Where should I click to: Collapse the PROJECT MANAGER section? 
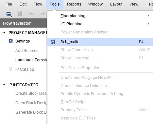[4, 32]
